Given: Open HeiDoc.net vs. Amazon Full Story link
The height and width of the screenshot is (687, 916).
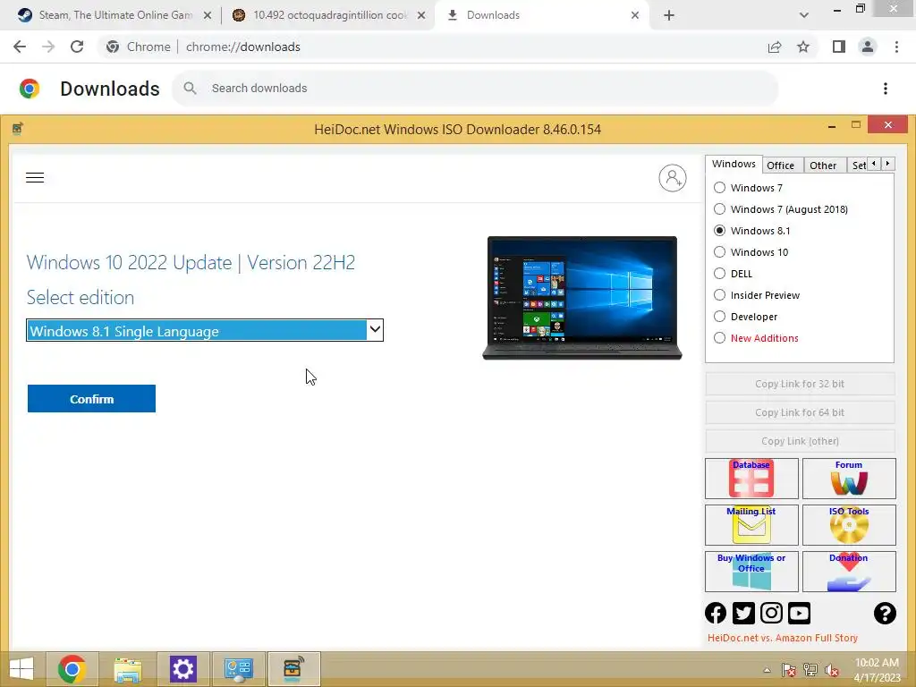Looking at the screenshot, I should pos(782,638).
